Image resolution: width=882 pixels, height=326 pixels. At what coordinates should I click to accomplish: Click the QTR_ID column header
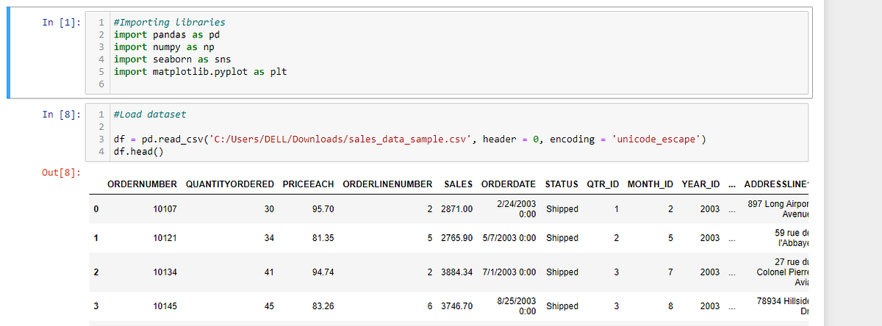coord(603,184)
